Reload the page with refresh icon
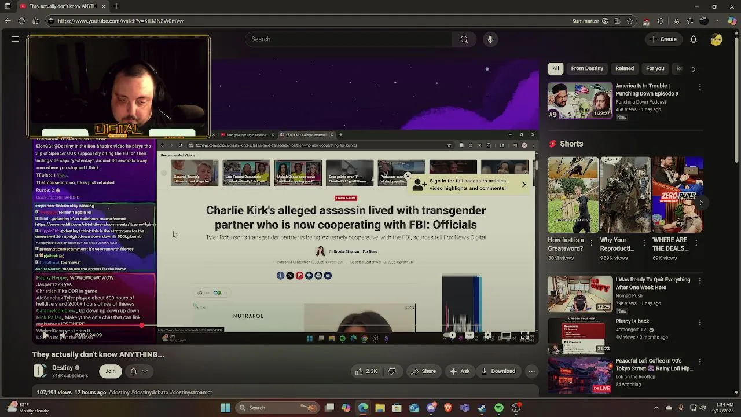The image size is (741, 417). [21, 21]
